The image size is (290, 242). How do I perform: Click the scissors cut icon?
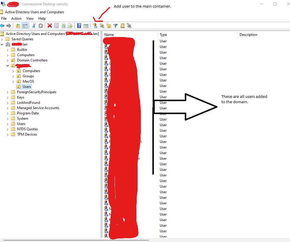[x=34, y=26]
